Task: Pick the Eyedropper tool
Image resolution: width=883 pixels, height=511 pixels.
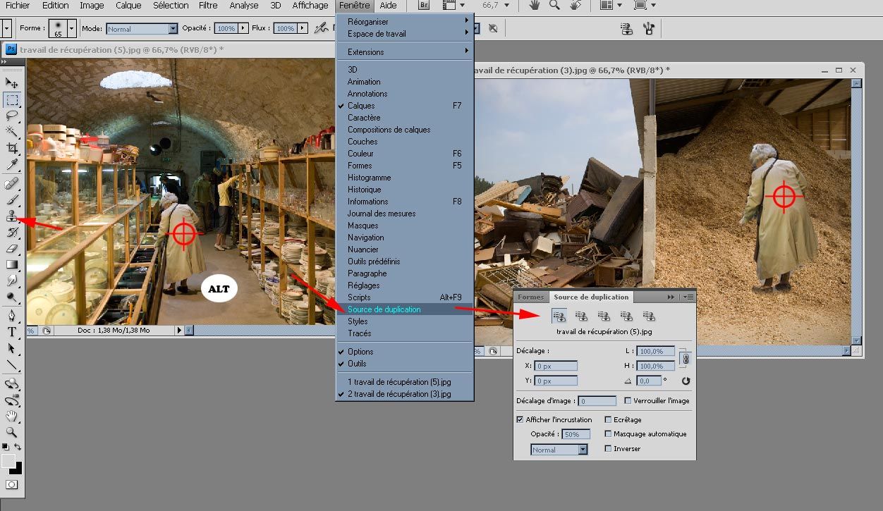Action: click(12, 165)
